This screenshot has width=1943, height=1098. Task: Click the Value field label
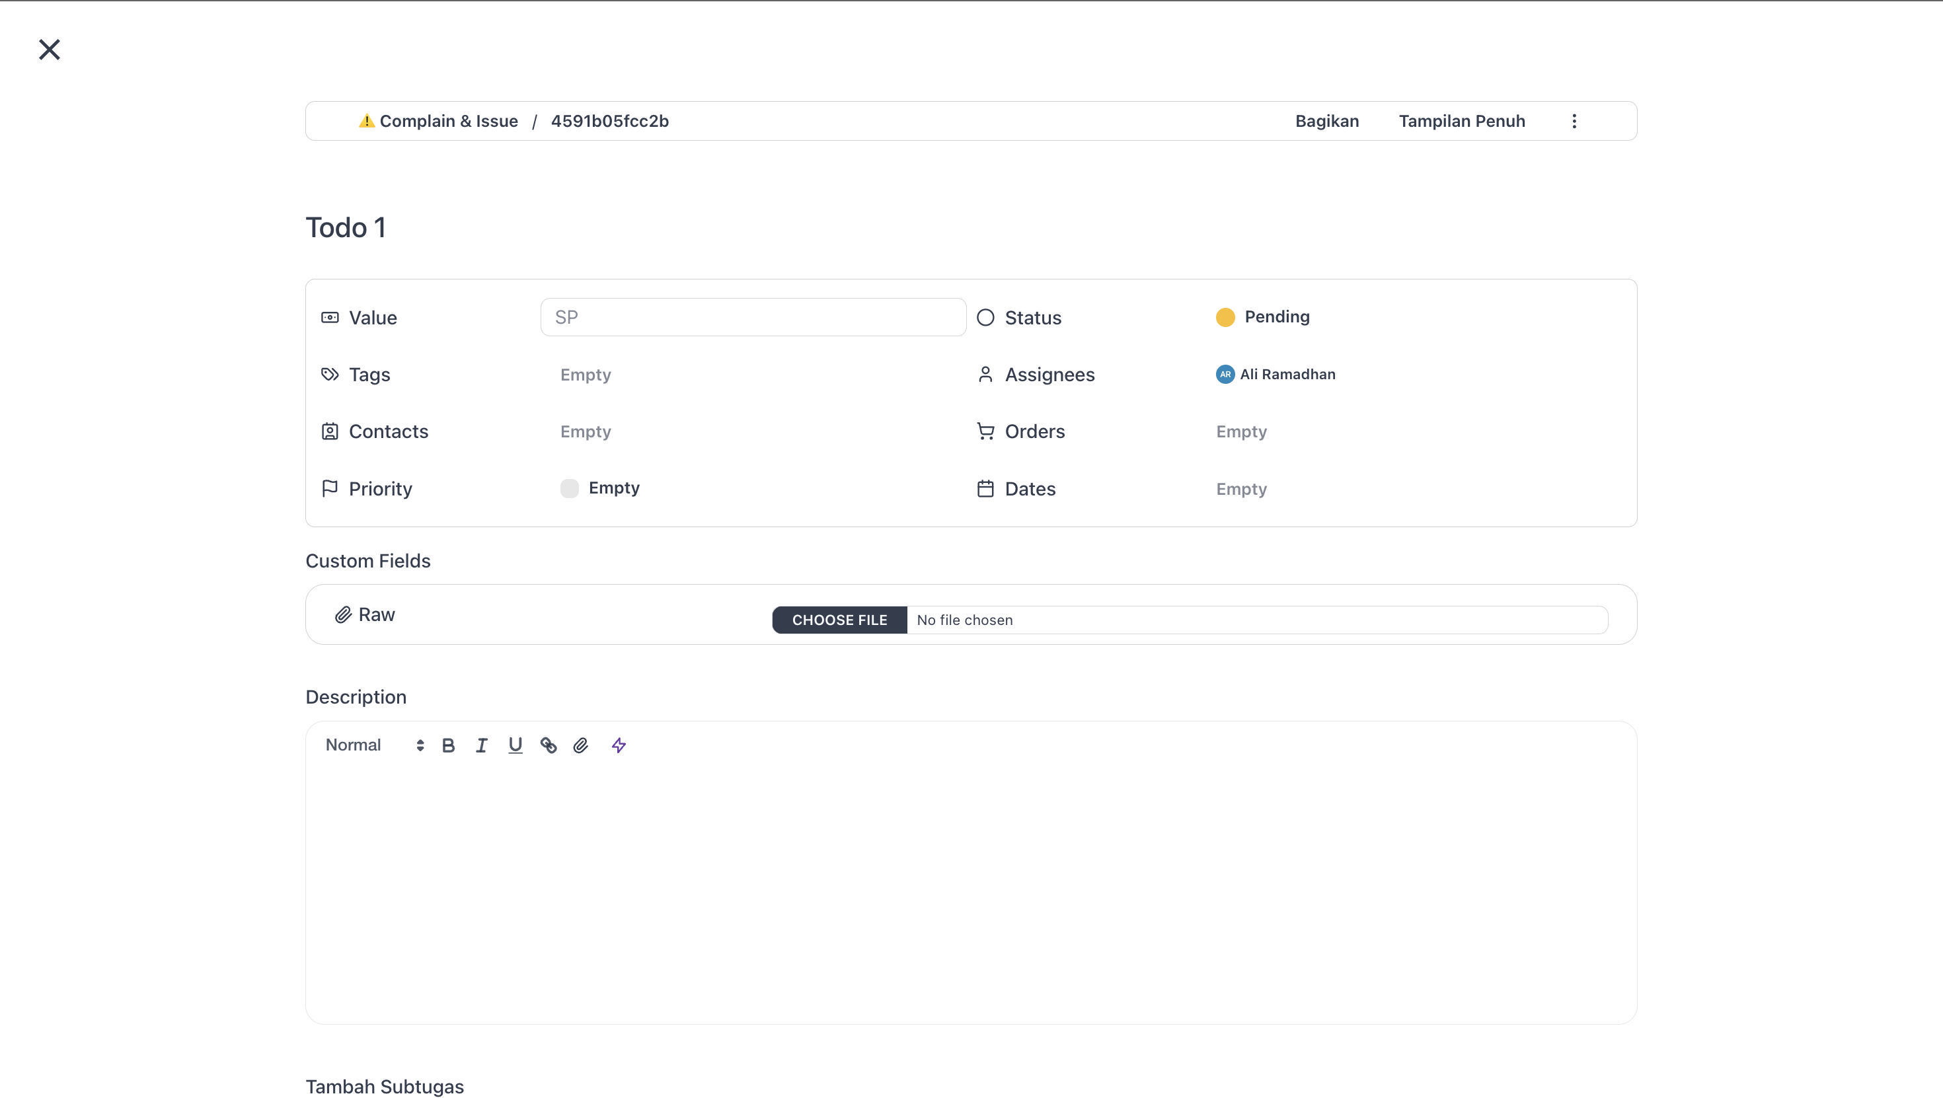[x=373, y=318]
